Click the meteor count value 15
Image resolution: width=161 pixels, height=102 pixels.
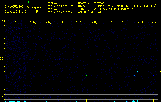pos(37,12)
